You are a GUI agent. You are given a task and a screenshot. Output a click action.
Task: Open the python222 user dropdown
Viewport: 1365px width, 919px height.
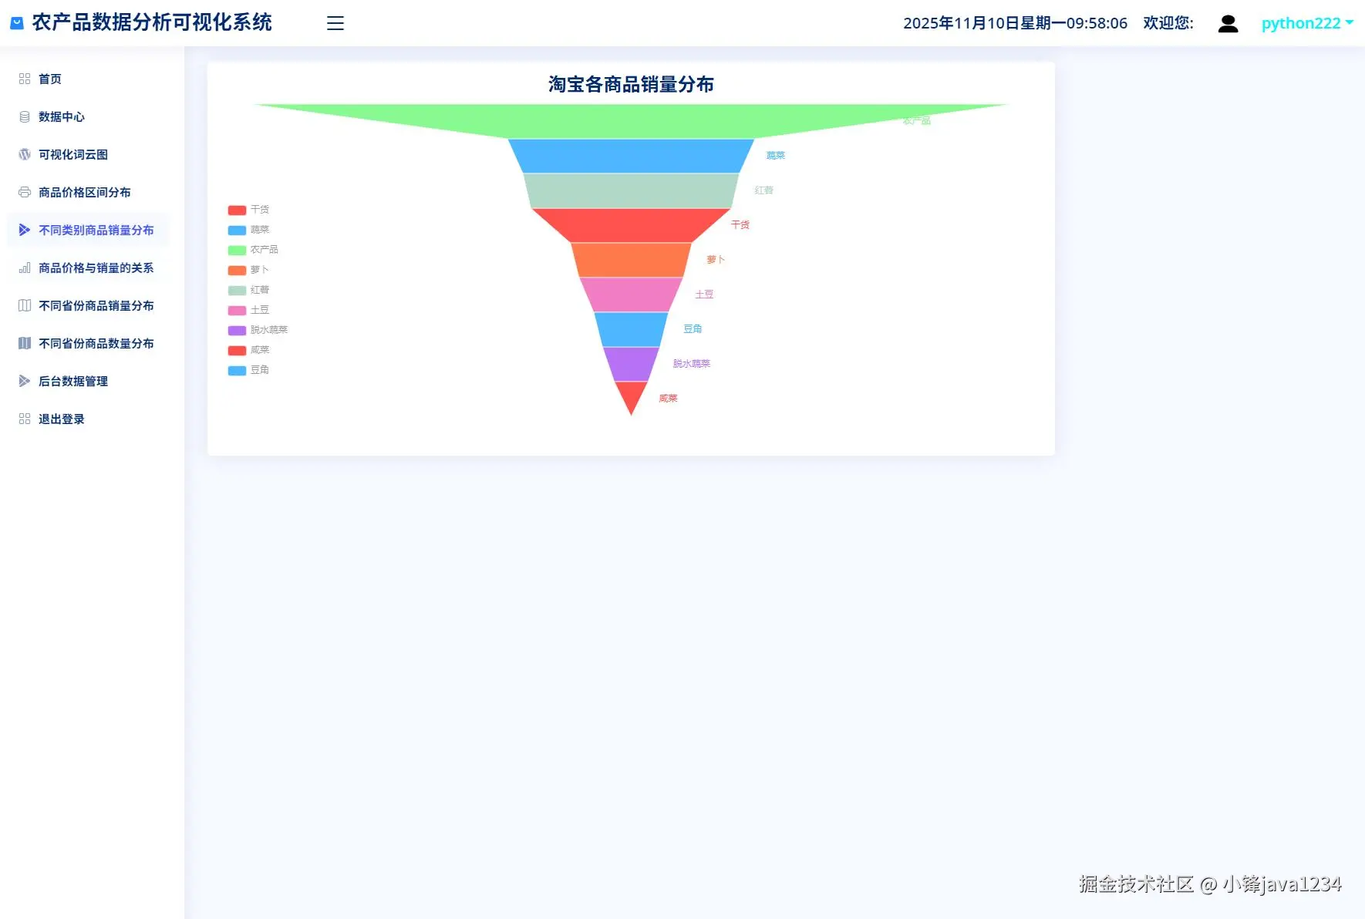point(1307,23)
